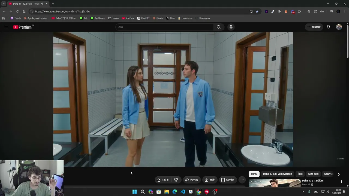Click the browser back arrow

coord(4,11)
